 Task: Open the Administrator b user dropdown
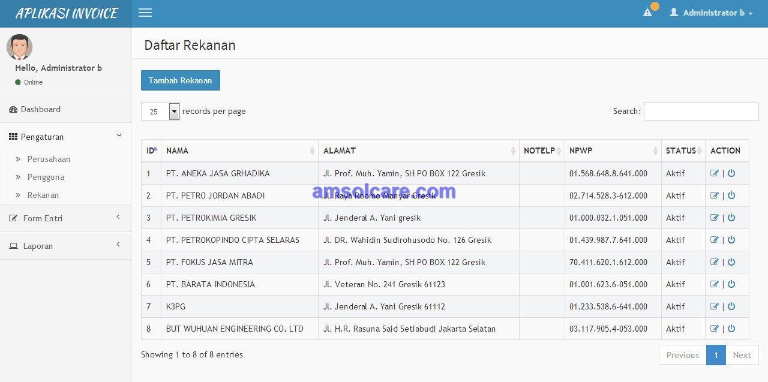pos(712,13)
